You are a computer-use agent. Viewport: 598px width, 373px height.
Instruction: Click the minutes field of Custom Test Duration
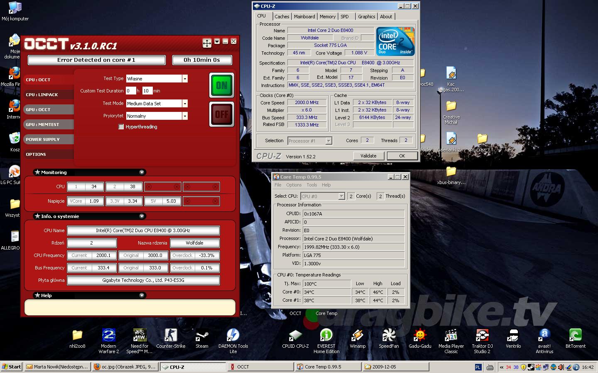[x=147, y=91]
